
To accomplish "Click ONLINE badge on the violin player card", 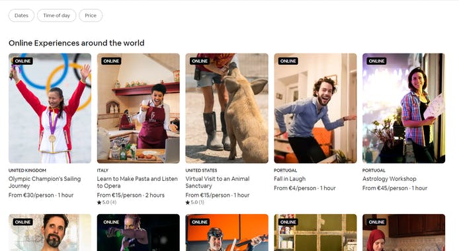I will point(200,222).
